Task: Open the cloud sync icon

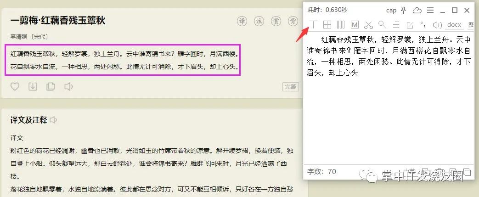Action: point(417,11)
